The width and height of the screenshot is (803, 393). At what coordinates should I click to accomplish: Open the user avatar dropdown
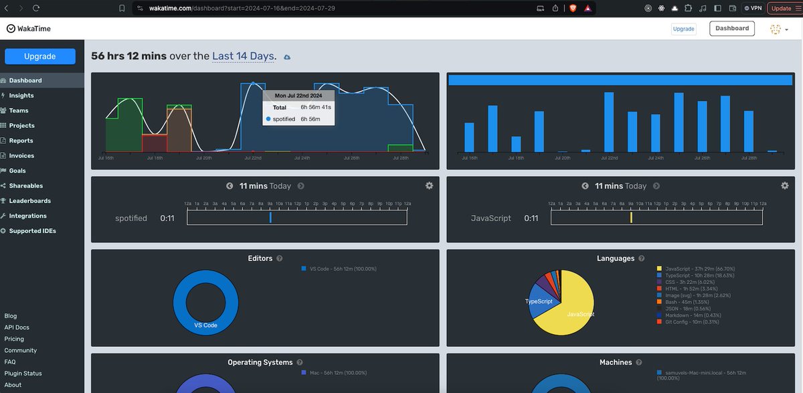(779, 29)
